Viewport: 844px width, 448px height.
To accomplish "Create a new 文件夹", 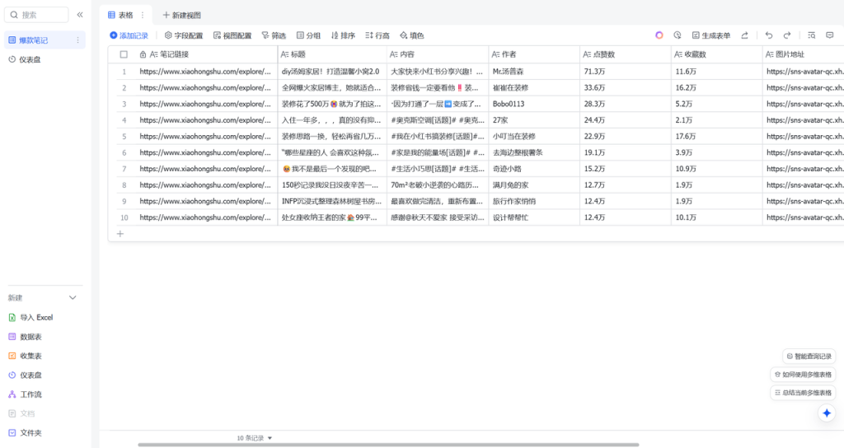I will pos(26,433).
